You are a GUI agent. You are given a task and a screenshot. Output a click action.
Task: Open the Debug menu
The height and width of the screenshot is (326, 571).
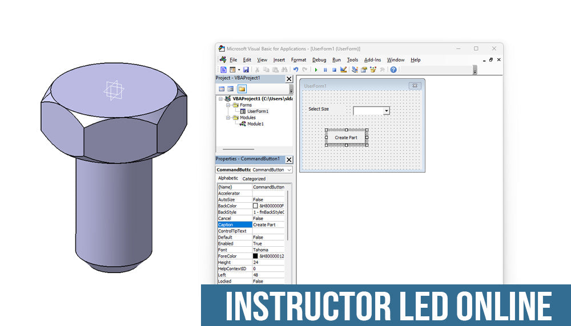pyautogui.click(x=319, y=60)
